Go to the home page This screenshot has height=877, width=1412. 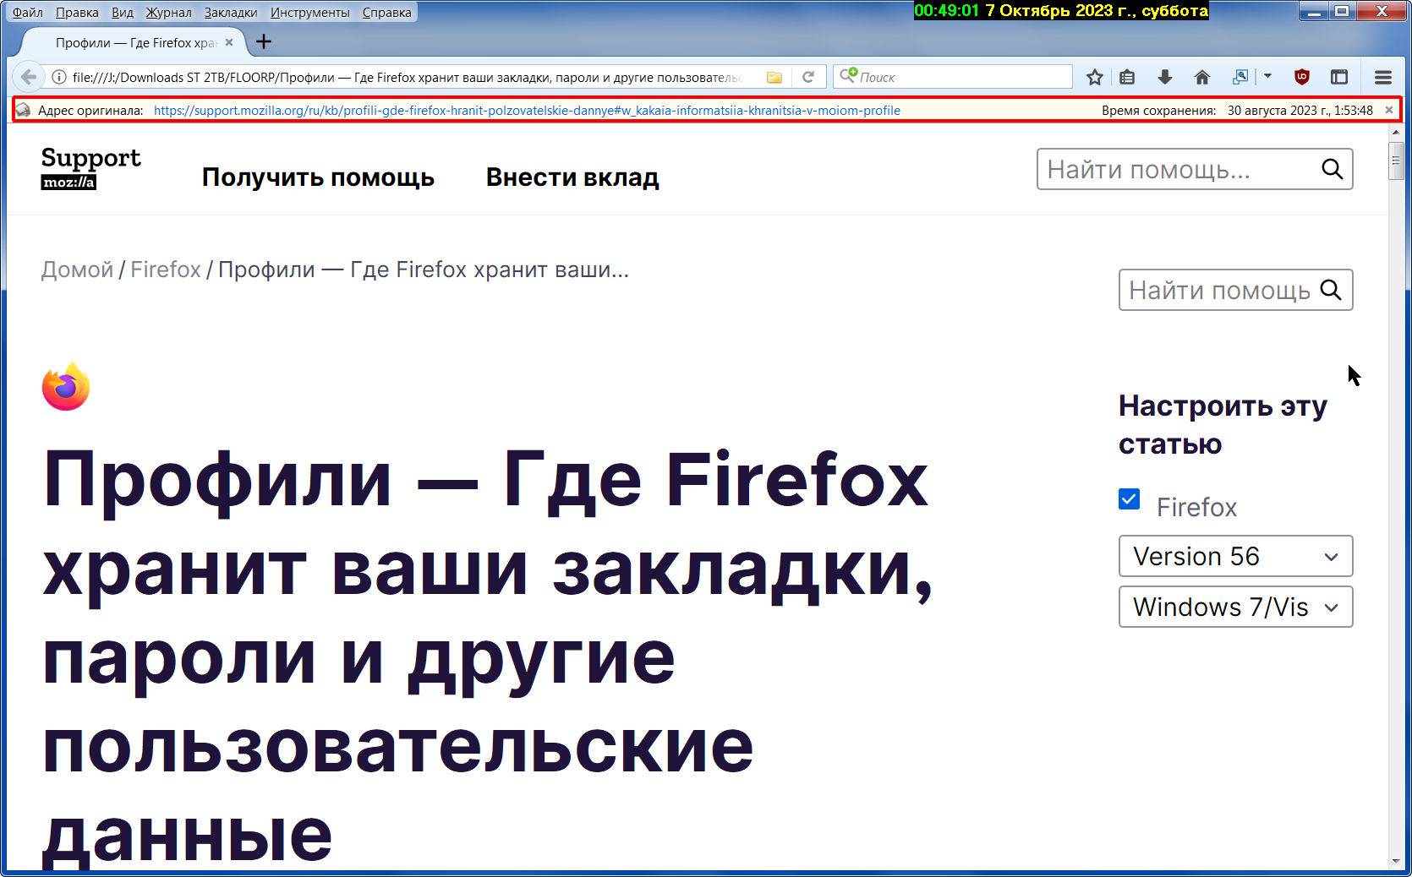pyautogui.click(x=1201, y=77)
